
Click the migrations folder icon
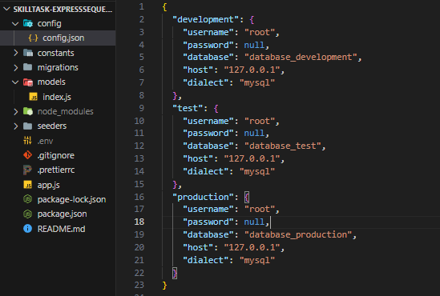(27, 67)
